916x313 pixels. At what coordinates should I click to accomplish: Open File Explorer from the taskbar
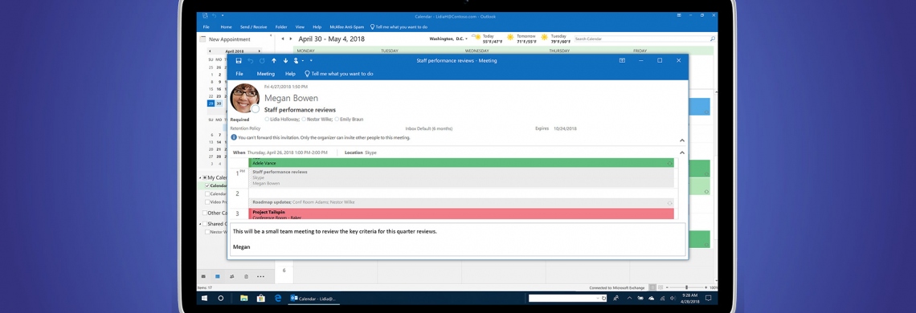pyautogui.click(x=243, y=298)
